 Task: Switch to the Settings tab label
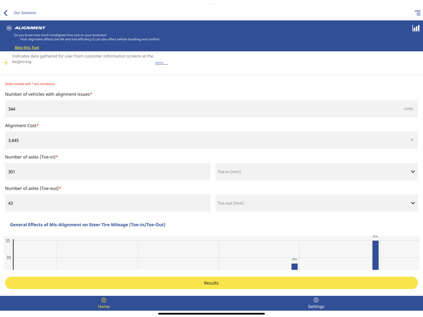pos(316,306)
